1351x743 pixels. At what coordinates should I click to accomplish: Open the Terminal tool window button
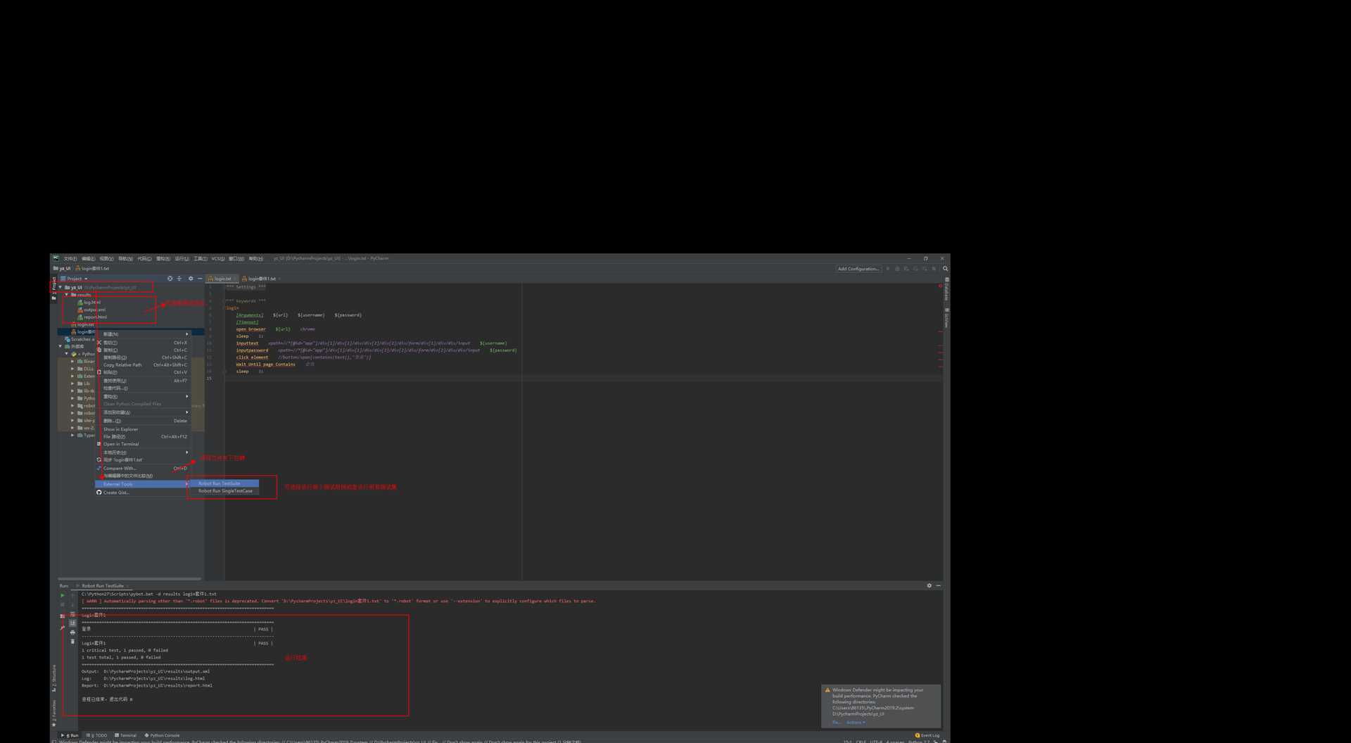126,735
